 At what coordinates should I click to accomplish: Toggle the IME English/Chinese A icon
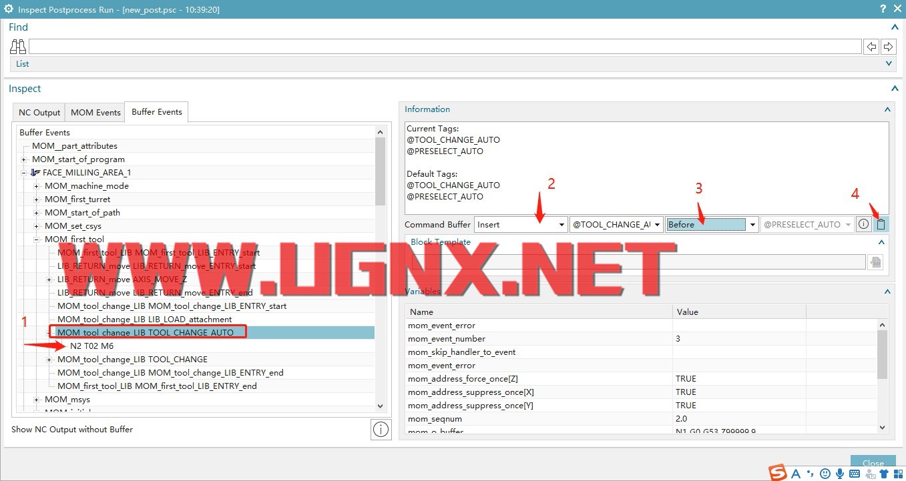click(x=796, y=474)
